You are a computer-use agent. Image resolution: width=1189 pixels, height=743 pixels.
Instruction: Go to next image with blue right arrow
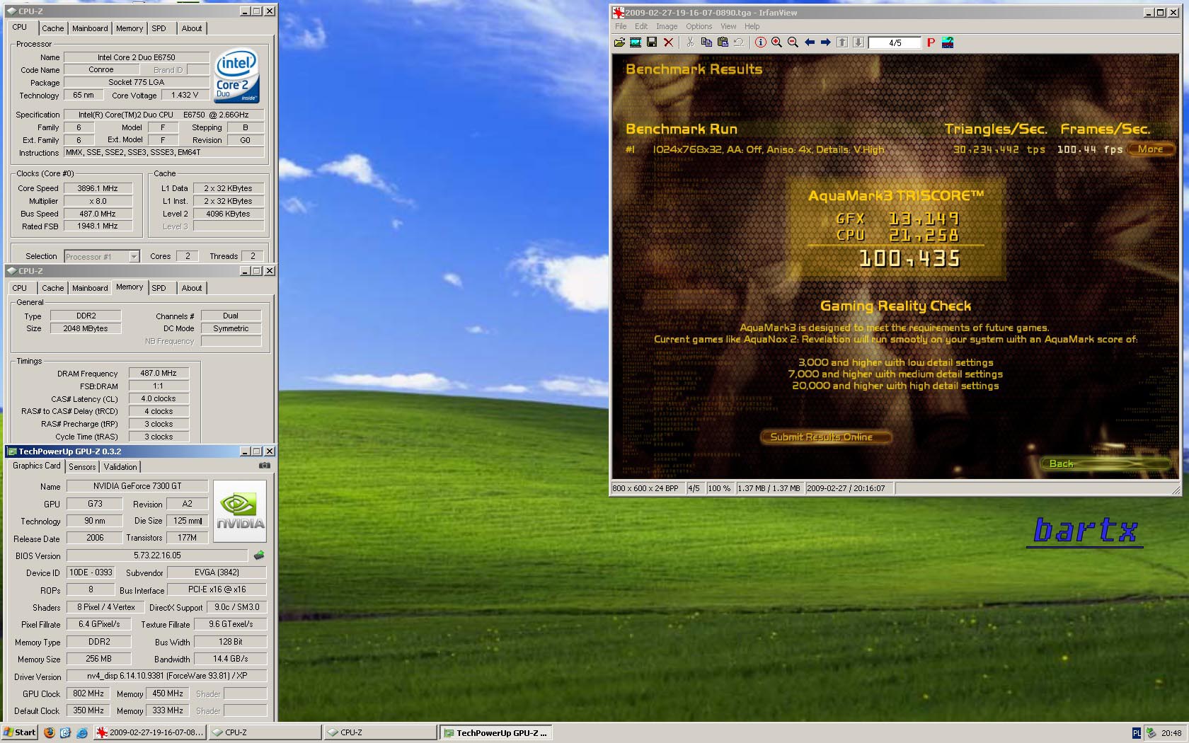tap(826, 42)
